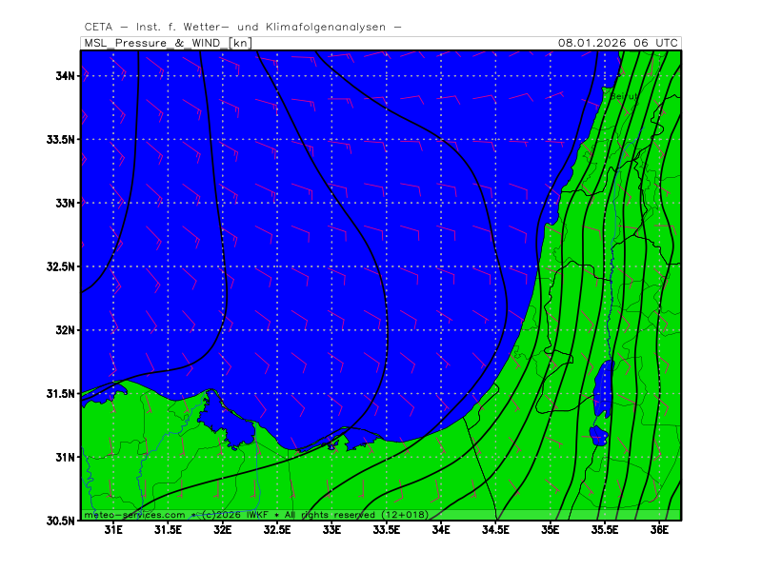Select the 35.5E longitude axis label

(605, 530)
